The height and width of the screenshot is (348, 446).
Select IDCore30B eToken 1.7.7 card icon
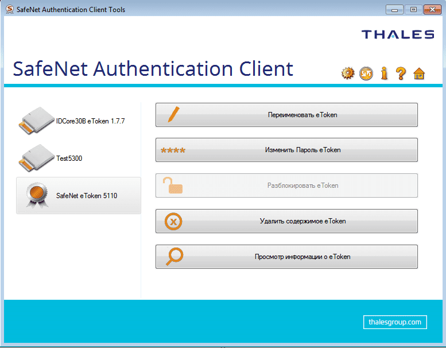pos(36,121)
